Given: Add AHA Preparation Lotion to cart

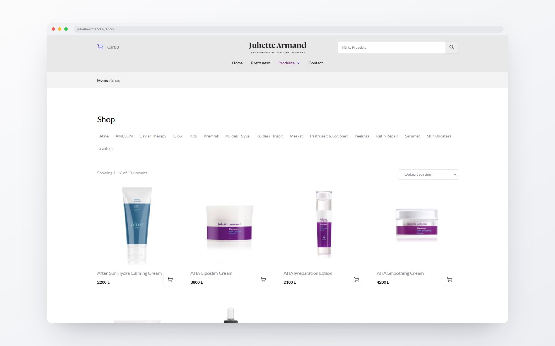Looking at the screenshot, I should pyautogui.click(x=356, y=280).
